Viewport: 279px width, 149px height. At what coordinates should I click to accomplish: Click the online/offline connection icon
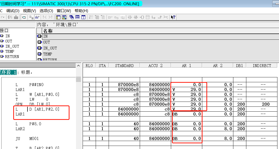pos(31,17)
